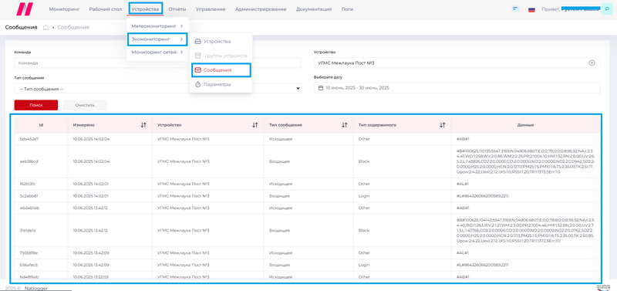
Task: Sort by Устройство column arrows
Action: 255,125
